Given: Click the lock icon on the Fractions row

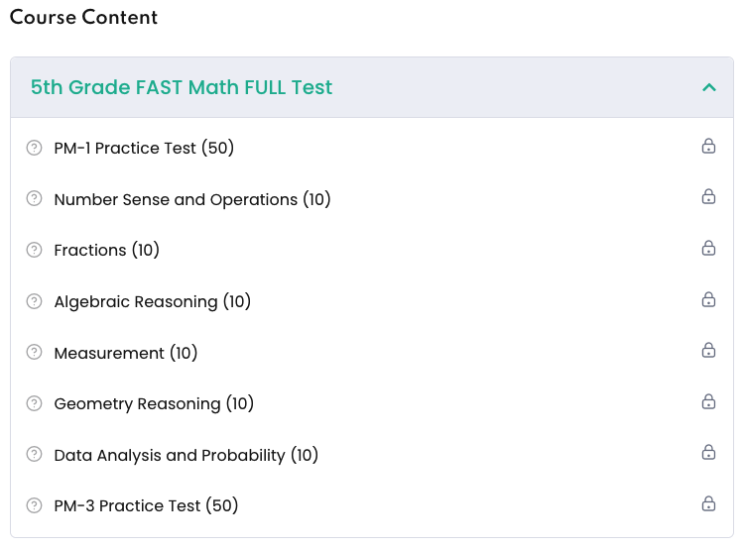Looking at the screenshot, I should click(x=708, y=249).
